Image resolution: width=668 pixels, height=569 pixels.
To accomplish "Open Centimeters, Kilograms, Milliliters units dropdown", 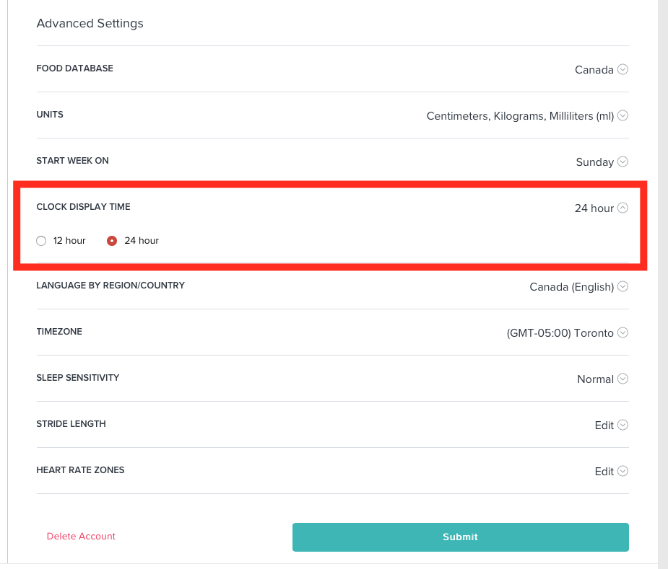I will click(x=520, y=116).
